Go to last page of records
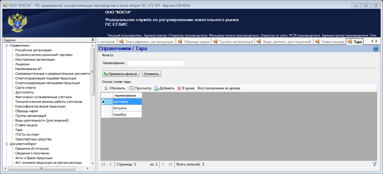 pos(170,164)
